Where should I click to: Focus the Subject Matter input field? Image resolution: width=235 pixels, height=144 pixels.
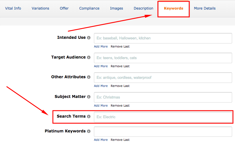pos(163,97)
